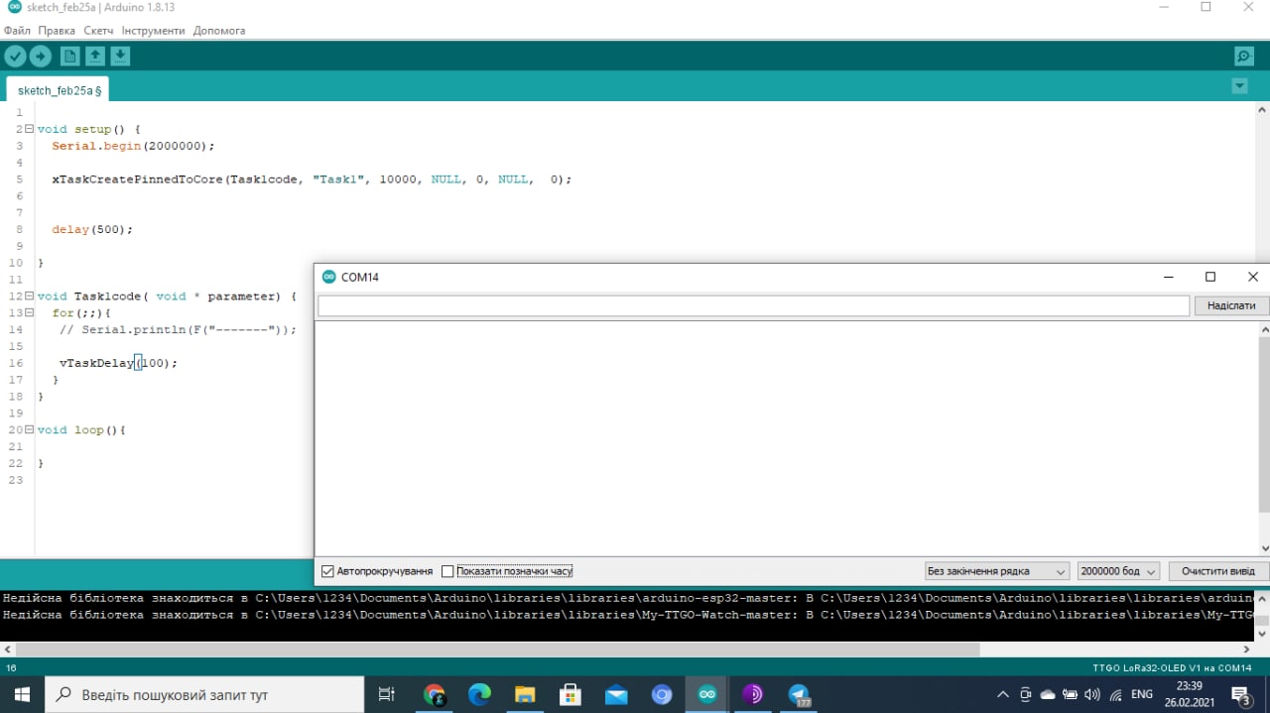Open the purple circular app on the taskbar
Screen dimensions: 1270x713
pyautogui.click(x=753, y=694)
